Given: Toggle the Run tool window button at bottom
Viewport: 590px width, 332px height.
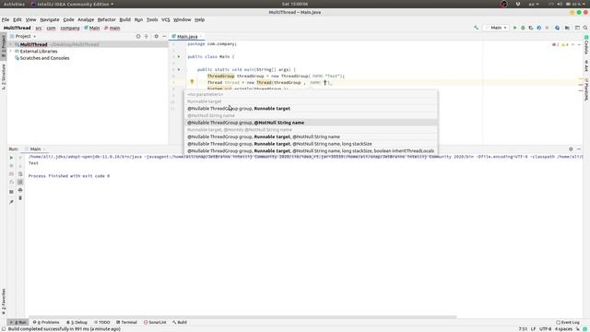Looking at the screenshot, I should coord(18,322).
